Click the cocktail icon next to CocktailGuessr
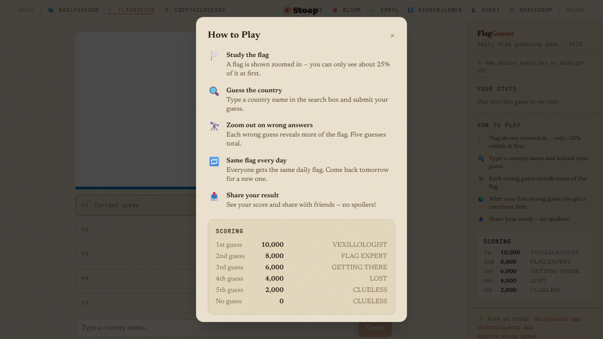The image size is (603, 339). point(167,10)
